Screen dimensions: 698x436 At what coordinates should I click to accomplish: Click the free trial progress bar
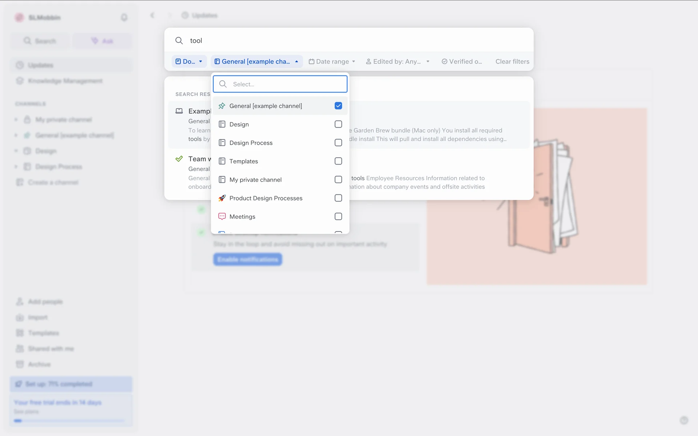[69, 421]
